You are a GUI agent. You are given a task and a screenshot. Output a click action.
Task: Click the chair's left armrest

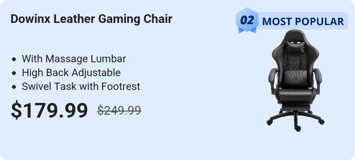(273, 80)
